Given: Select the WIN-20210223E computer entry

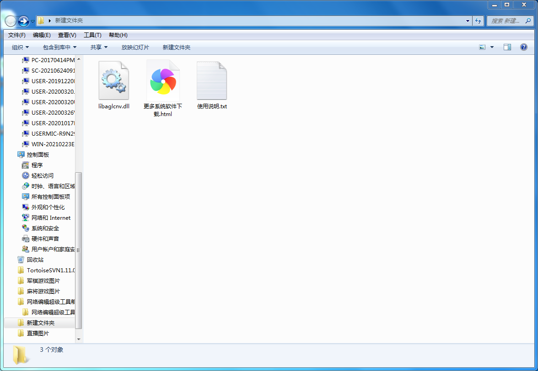Looking at the screenshot, I should [x=48, y=144].
